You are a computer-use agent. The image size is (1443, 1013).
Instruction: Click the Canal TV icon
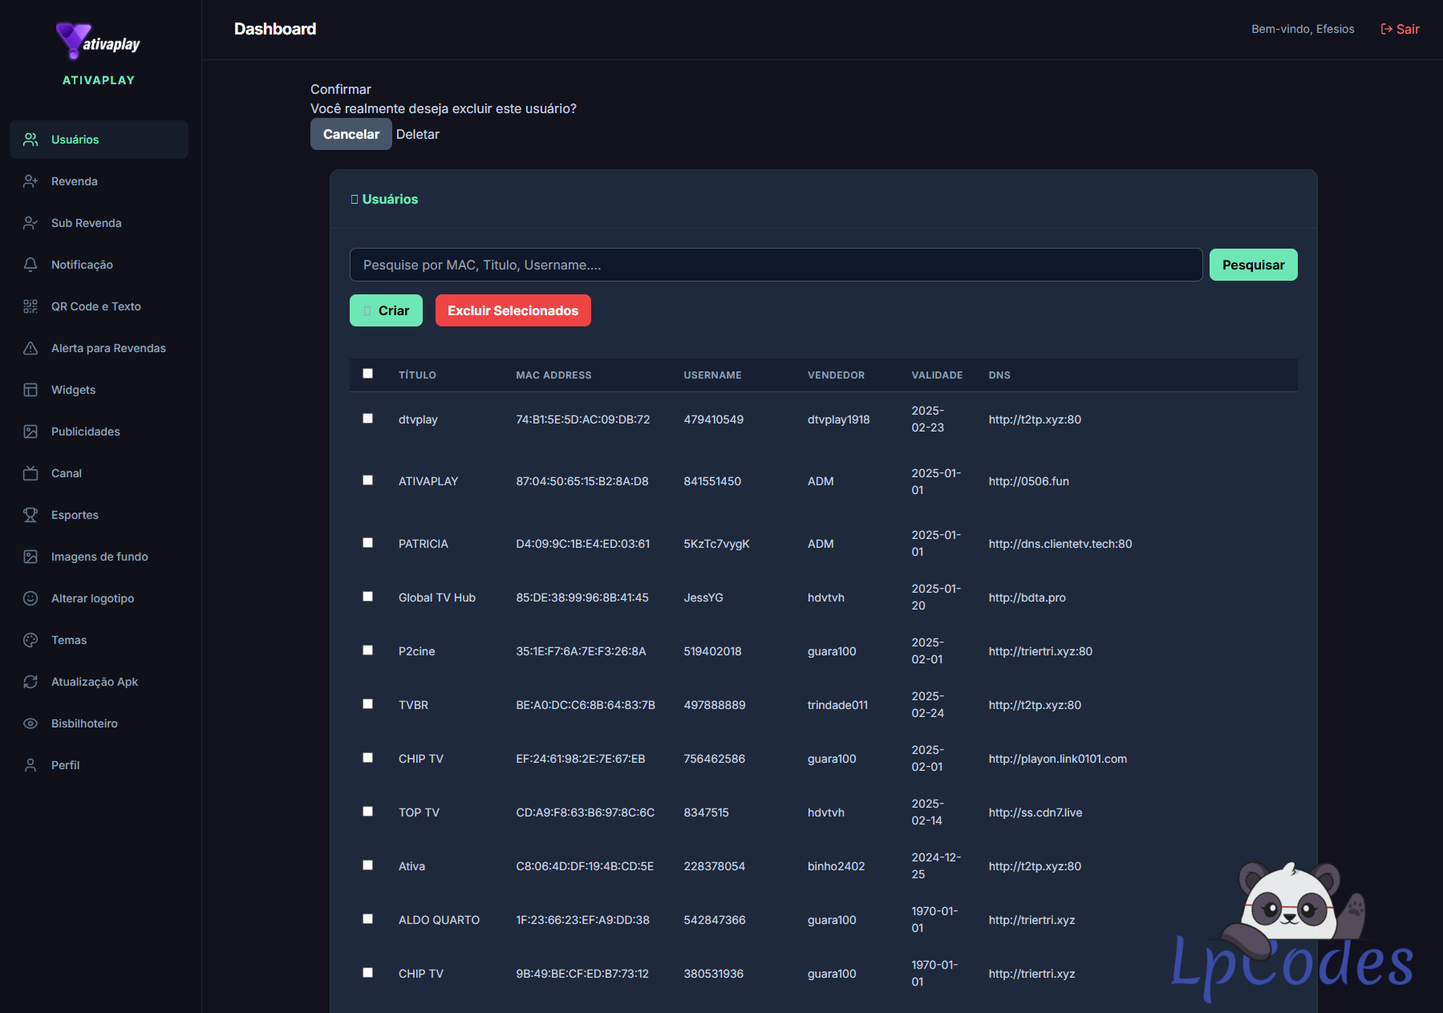click(x=30, y=473)
